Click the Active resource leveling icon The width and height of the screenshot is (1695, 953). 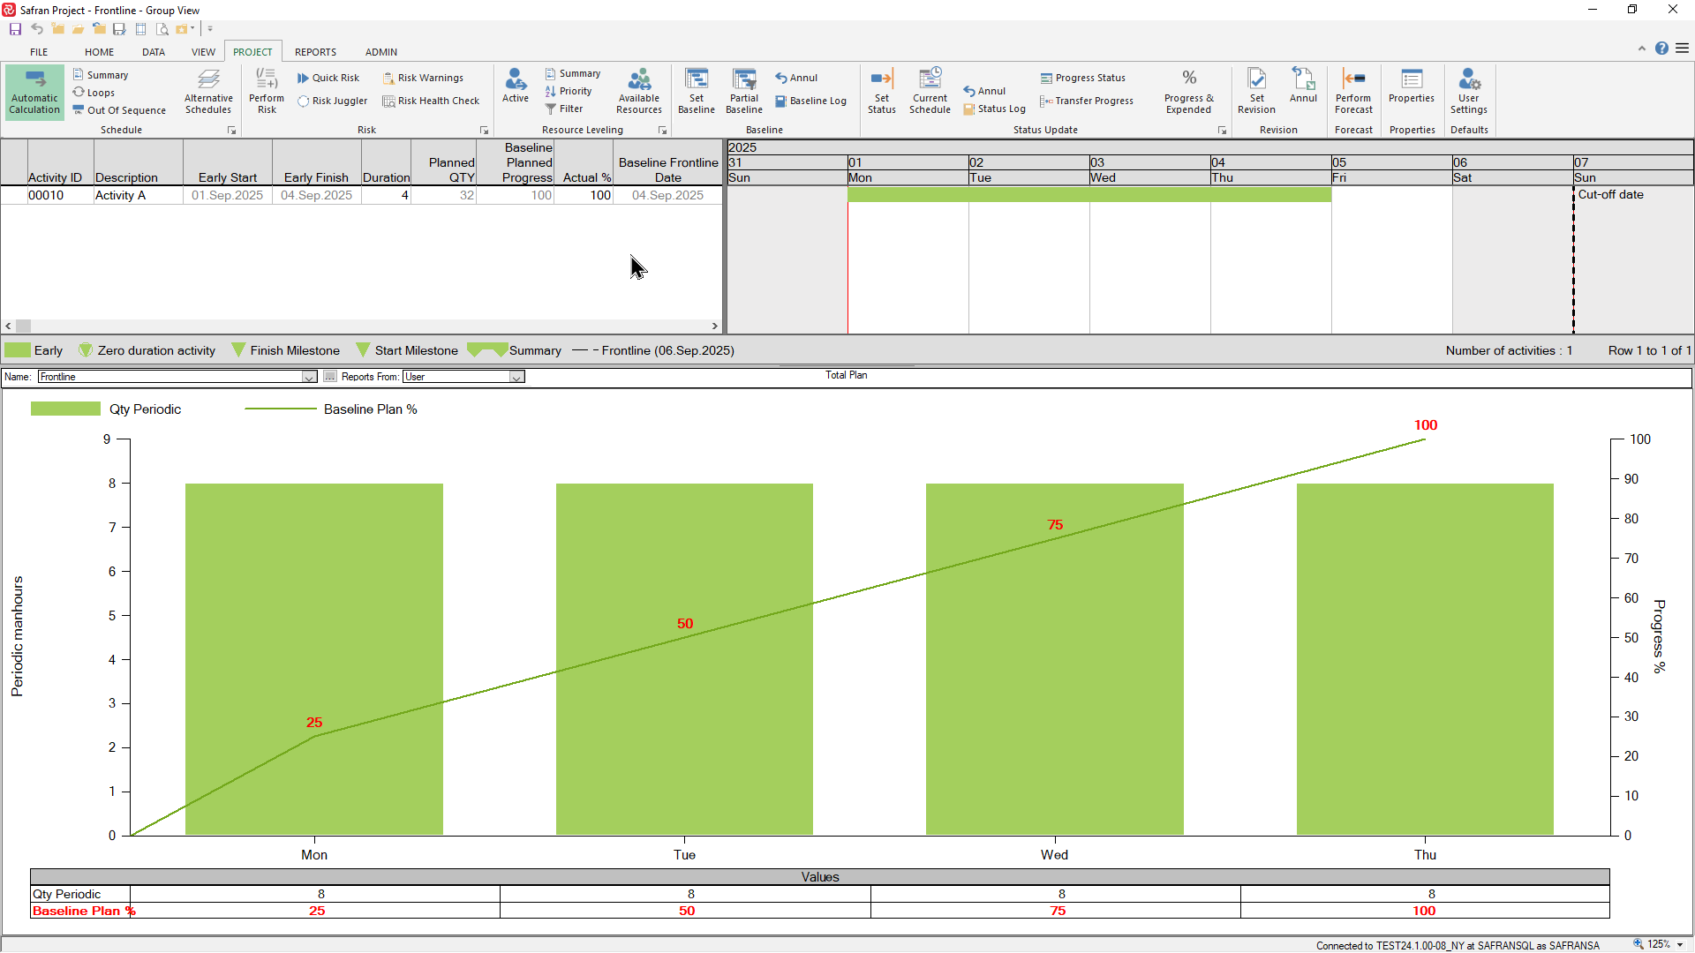pyautogui.click(x=516, y=86)
